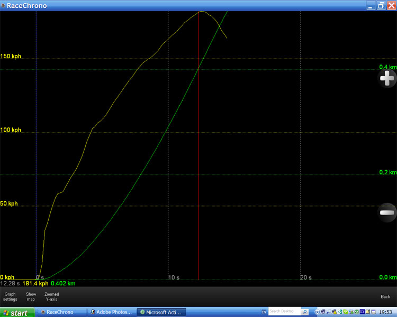Click the ActiveSync green circular tray icon
The width and height of the screenshot is (397, 317).
pos(356,312)
